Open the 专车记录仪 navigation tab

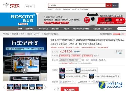click(43, 29)
